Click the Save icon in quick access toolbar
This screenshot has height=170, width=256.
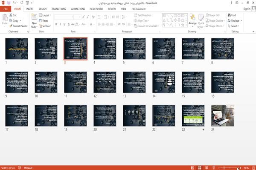tap(9, 3)
